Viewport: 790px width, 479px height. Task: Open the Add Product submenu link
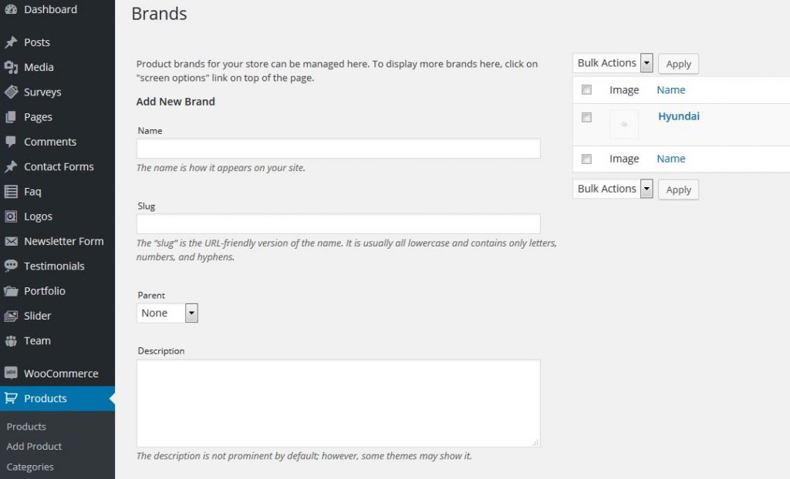point(34,447)
